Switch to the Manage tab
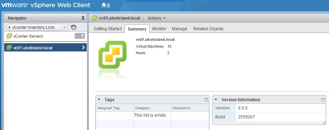The height and width of the screenshot is (130, 329). tap(180, 29)
